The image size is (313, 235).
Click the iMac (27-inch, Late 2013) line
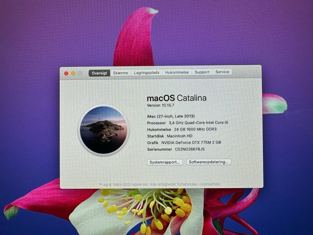tap(171, 116)
